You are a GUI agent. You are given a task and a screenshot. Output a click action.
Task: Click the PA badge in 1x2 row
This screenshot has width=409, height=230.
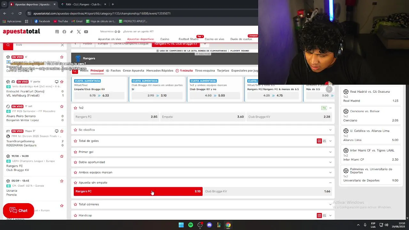[x=324, y=108]
